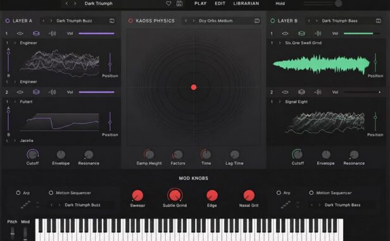The image size is (390, 241).
Task: Open the LIBRARIAN page
Action: coord(246,4)
